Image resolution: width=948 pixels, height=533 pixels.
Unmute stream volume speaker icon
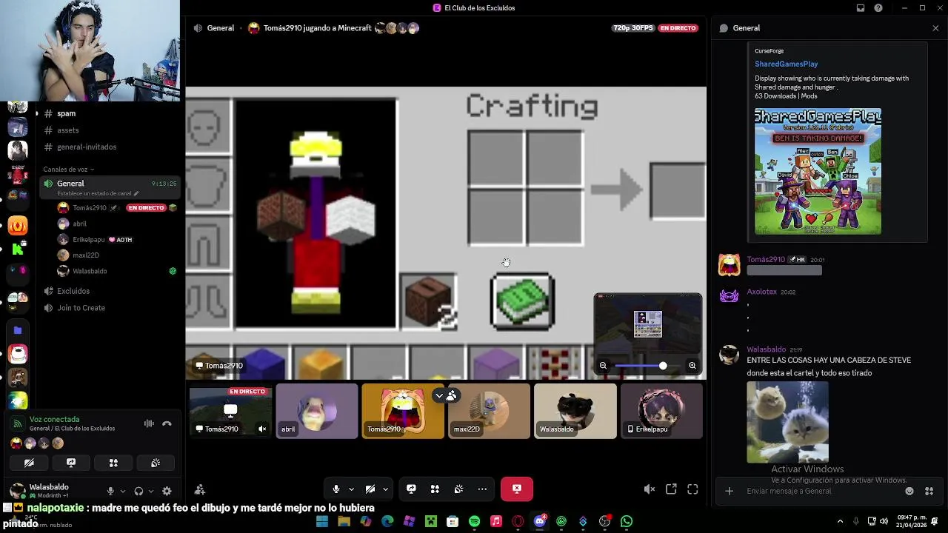point(650,489)
